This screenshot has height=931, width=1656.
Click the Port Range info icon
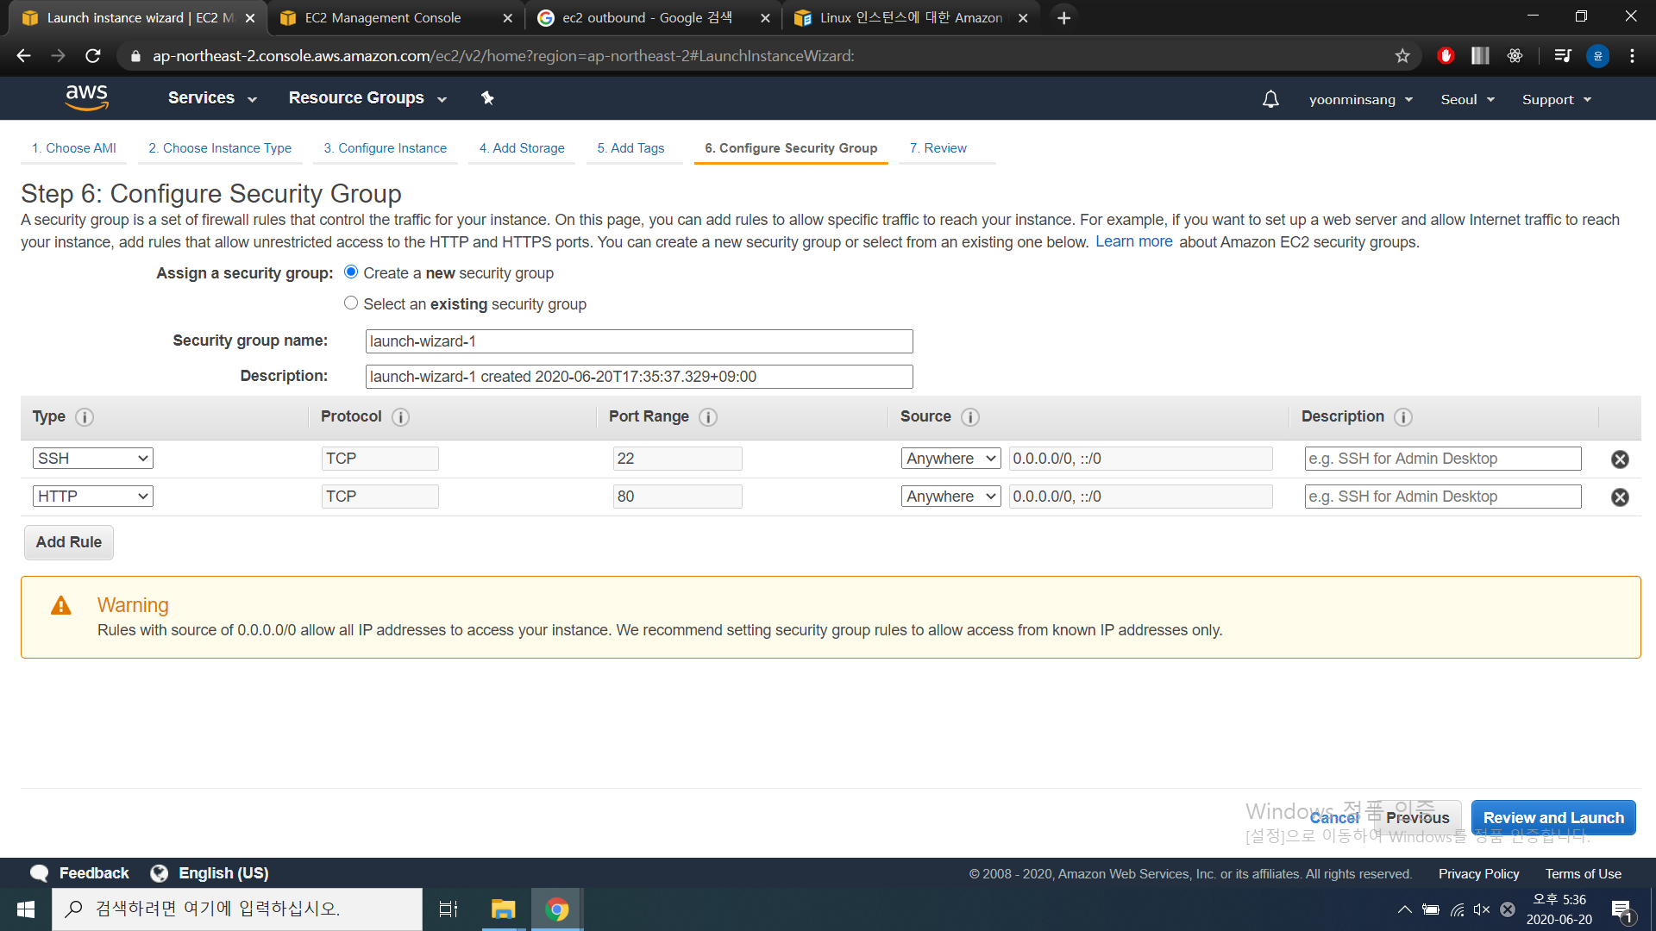point(708,417)
